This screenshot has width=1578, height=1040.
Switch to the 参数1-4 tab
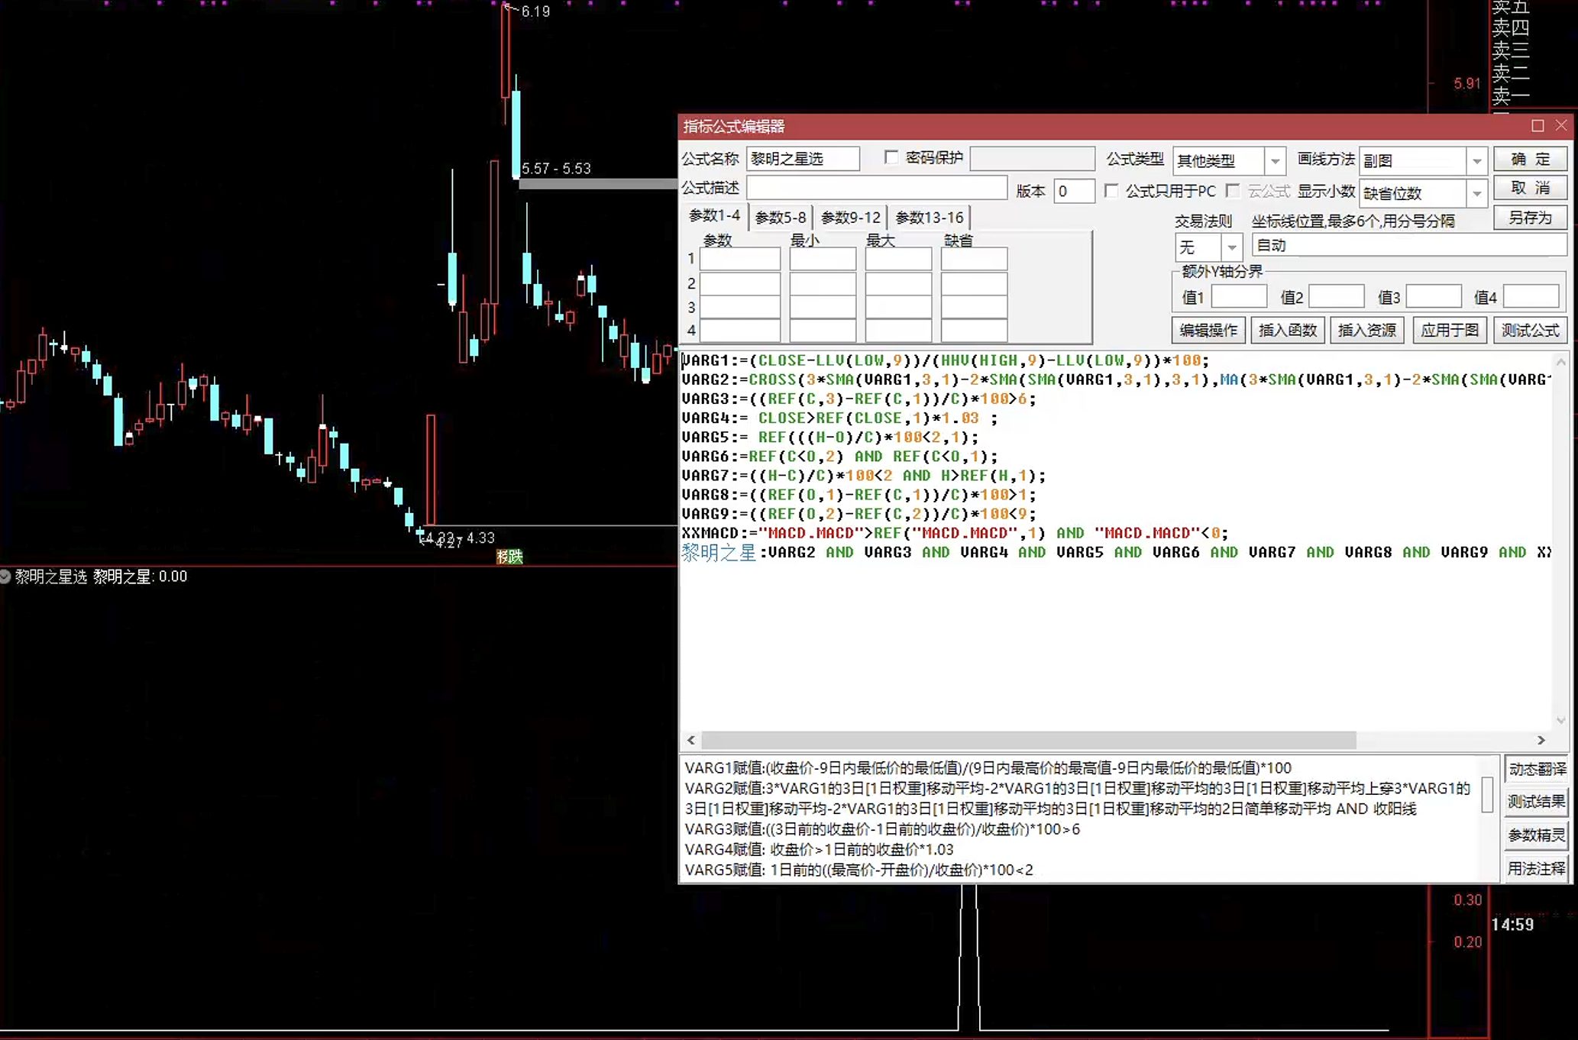click(714, 216)
